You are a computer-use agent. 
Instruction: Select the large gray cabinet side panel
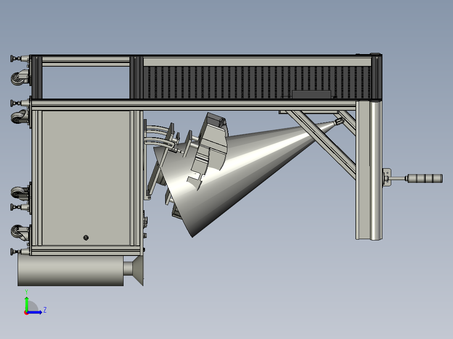coord(86,178)
